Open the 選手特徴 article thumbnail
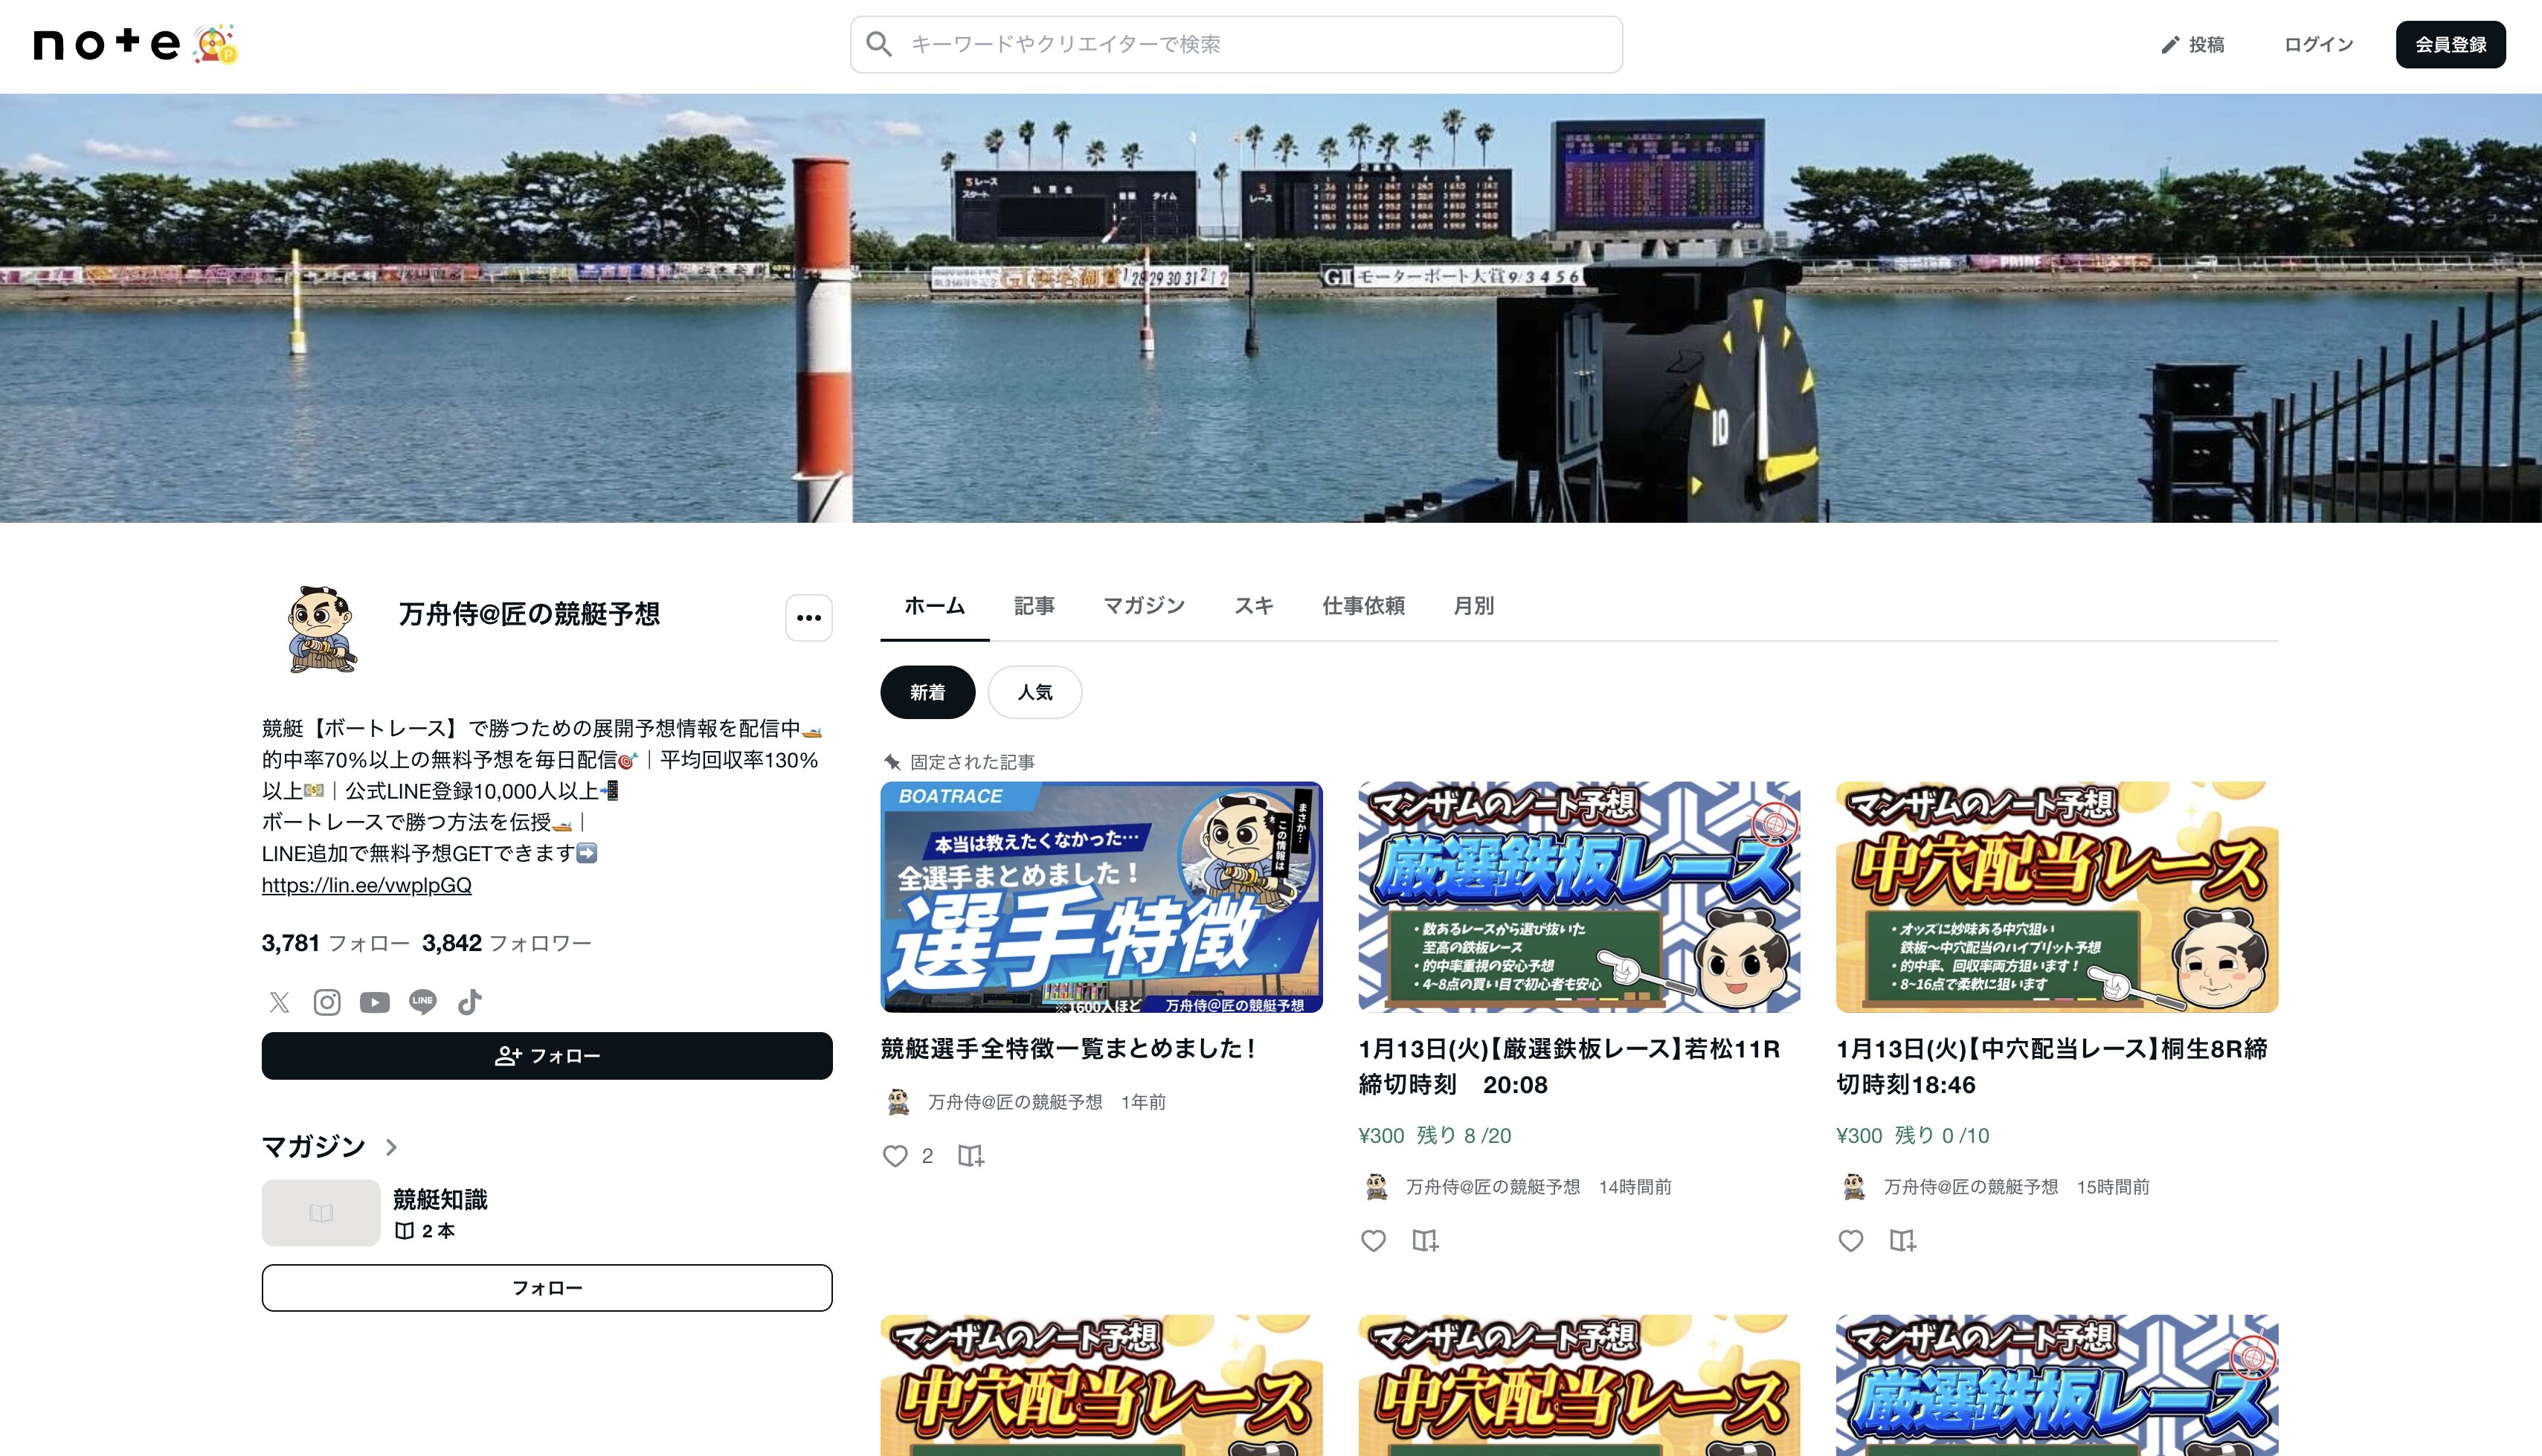 pos(1101,897)
